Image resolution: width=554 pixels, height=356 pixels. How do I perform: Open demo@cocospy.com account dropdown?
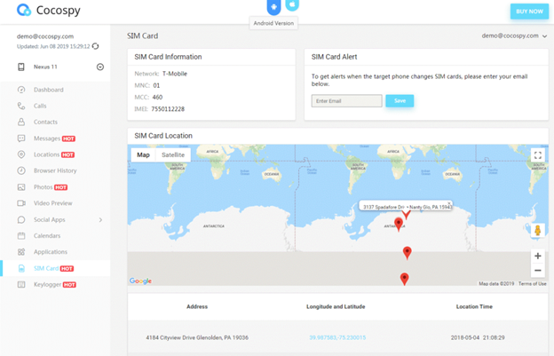tap(514, 36)
